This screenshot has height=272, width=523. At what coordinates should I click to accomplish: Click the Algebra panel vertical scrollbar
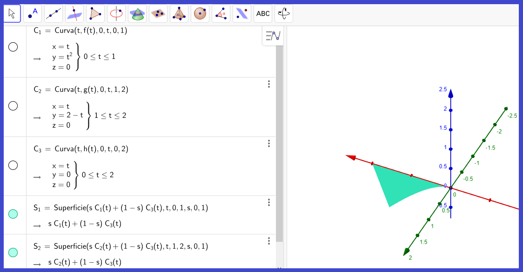279,139
